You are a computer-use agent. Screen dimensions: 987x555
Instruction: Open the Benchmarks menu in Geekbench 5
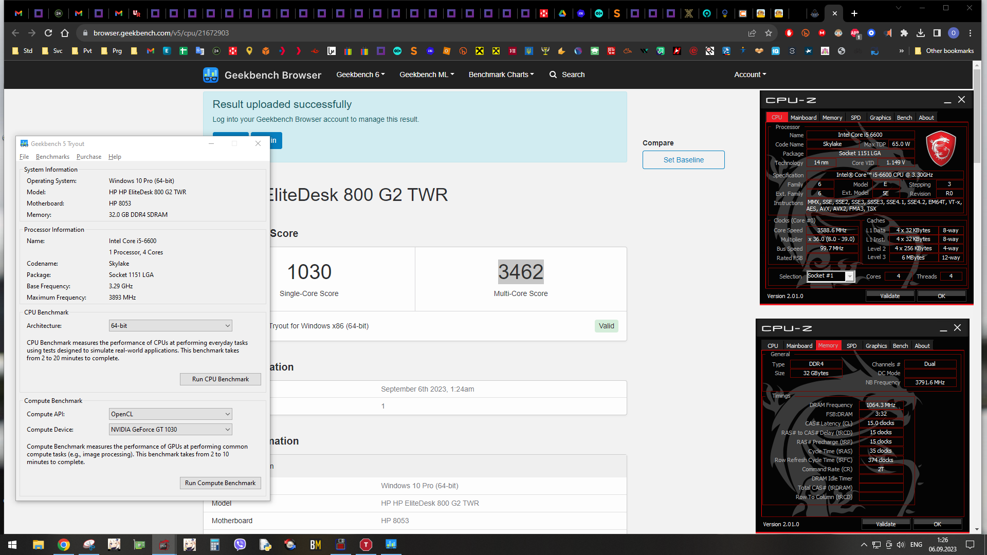coord(52,157)
